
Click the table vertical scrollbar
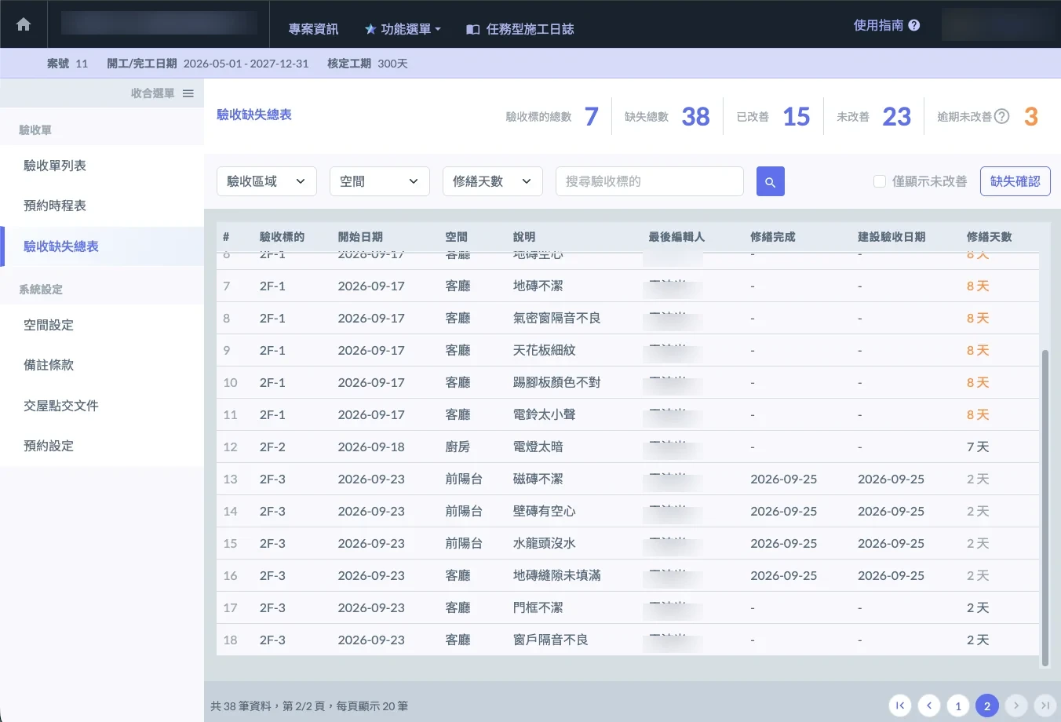(x=1045, y=508)
